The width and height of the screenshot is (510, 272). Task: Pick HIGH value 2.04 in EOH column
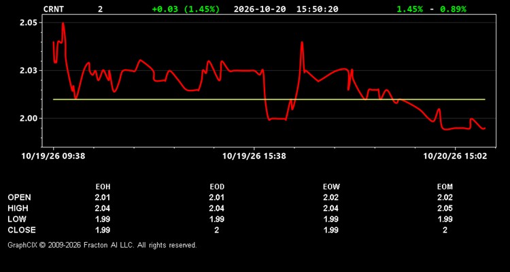[103, 208]
